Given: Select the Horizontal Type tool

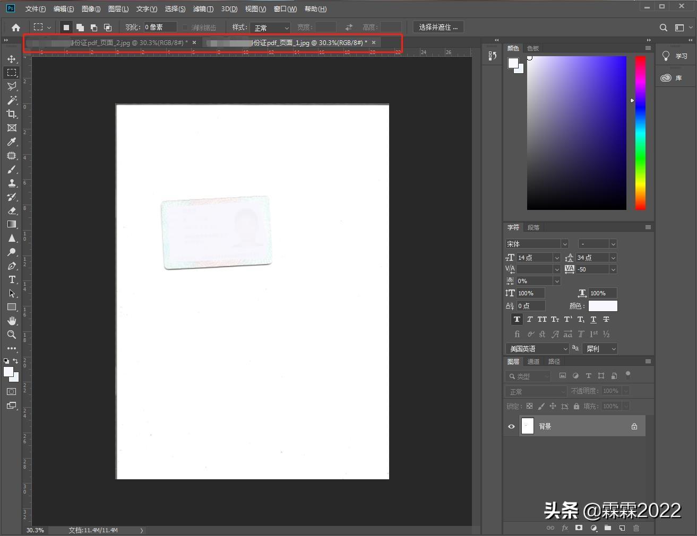Looking at the screenshot, I should click(x=12, y=279).
